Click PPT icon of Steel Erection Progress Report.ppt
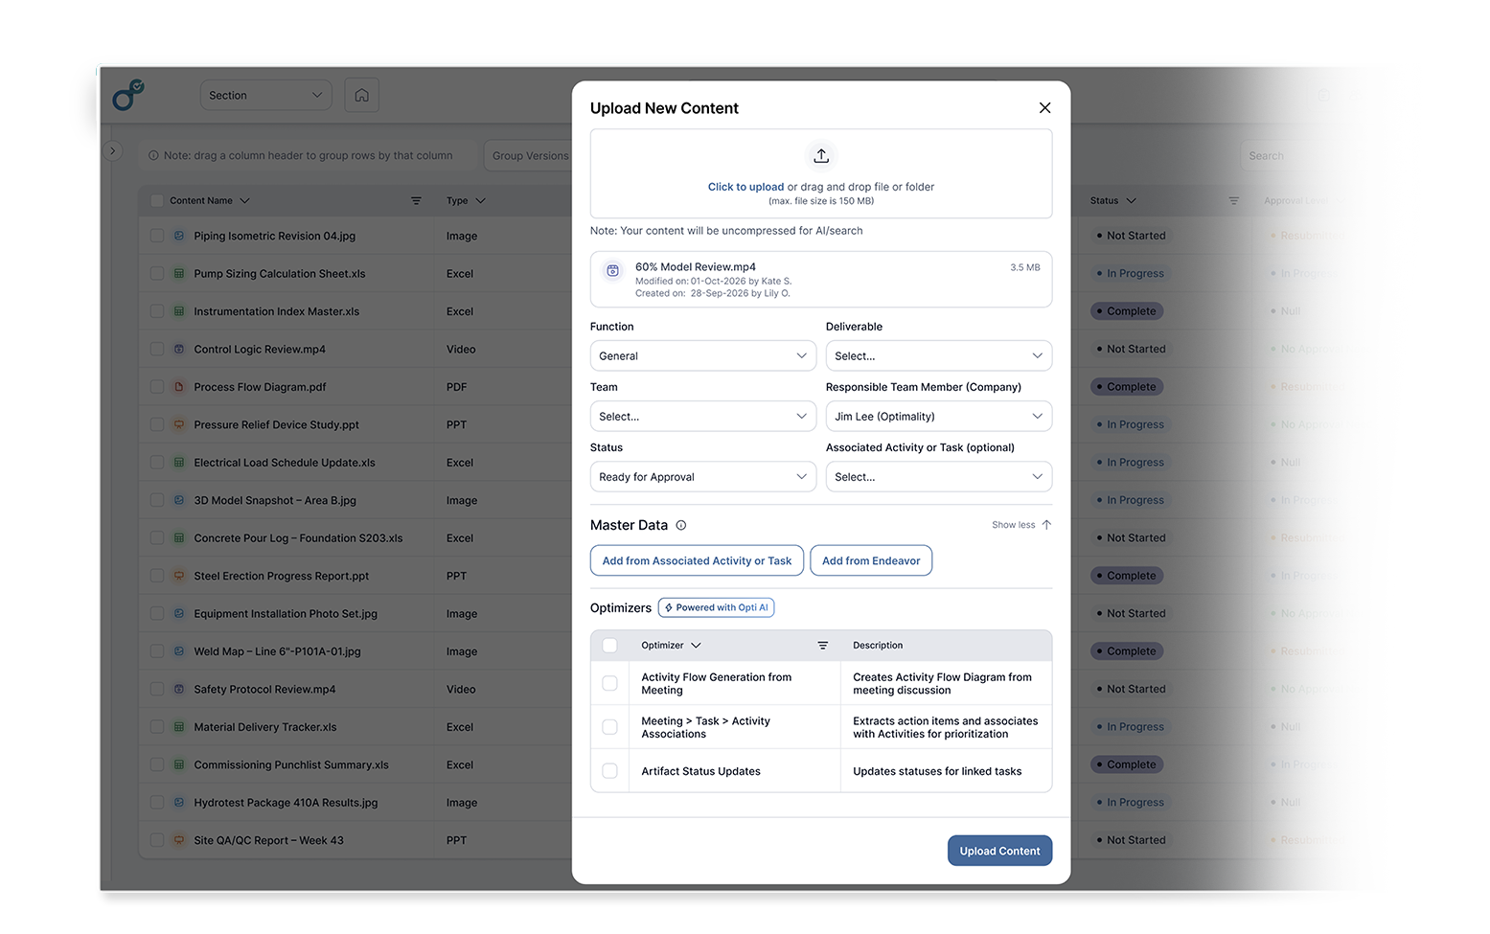The height and width of the screenshot is (934, 1490). [179, 576]
